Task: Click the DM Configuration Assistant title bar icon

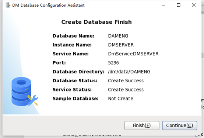Action: tap(8, 5)
